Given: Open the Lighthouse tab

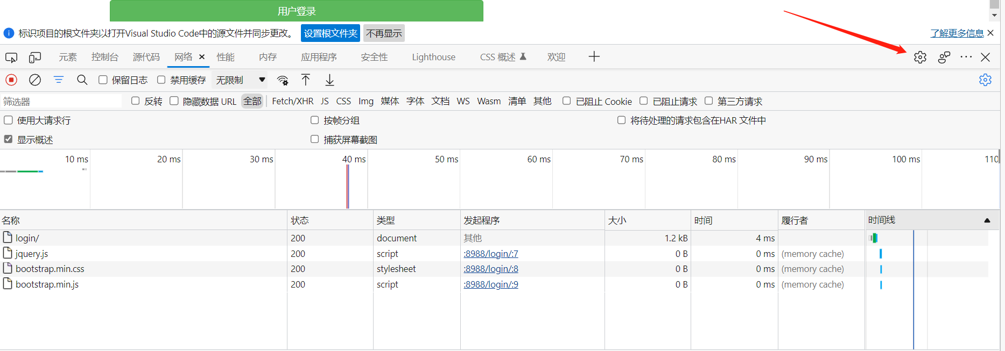Looking at the screenshot, I should click(x=433, y=57).
